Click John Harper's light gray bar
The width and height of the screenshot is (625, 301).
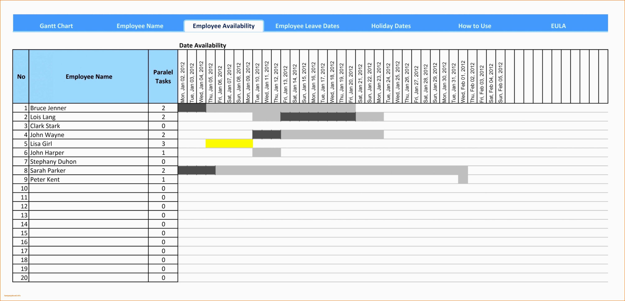pos(267,153)
